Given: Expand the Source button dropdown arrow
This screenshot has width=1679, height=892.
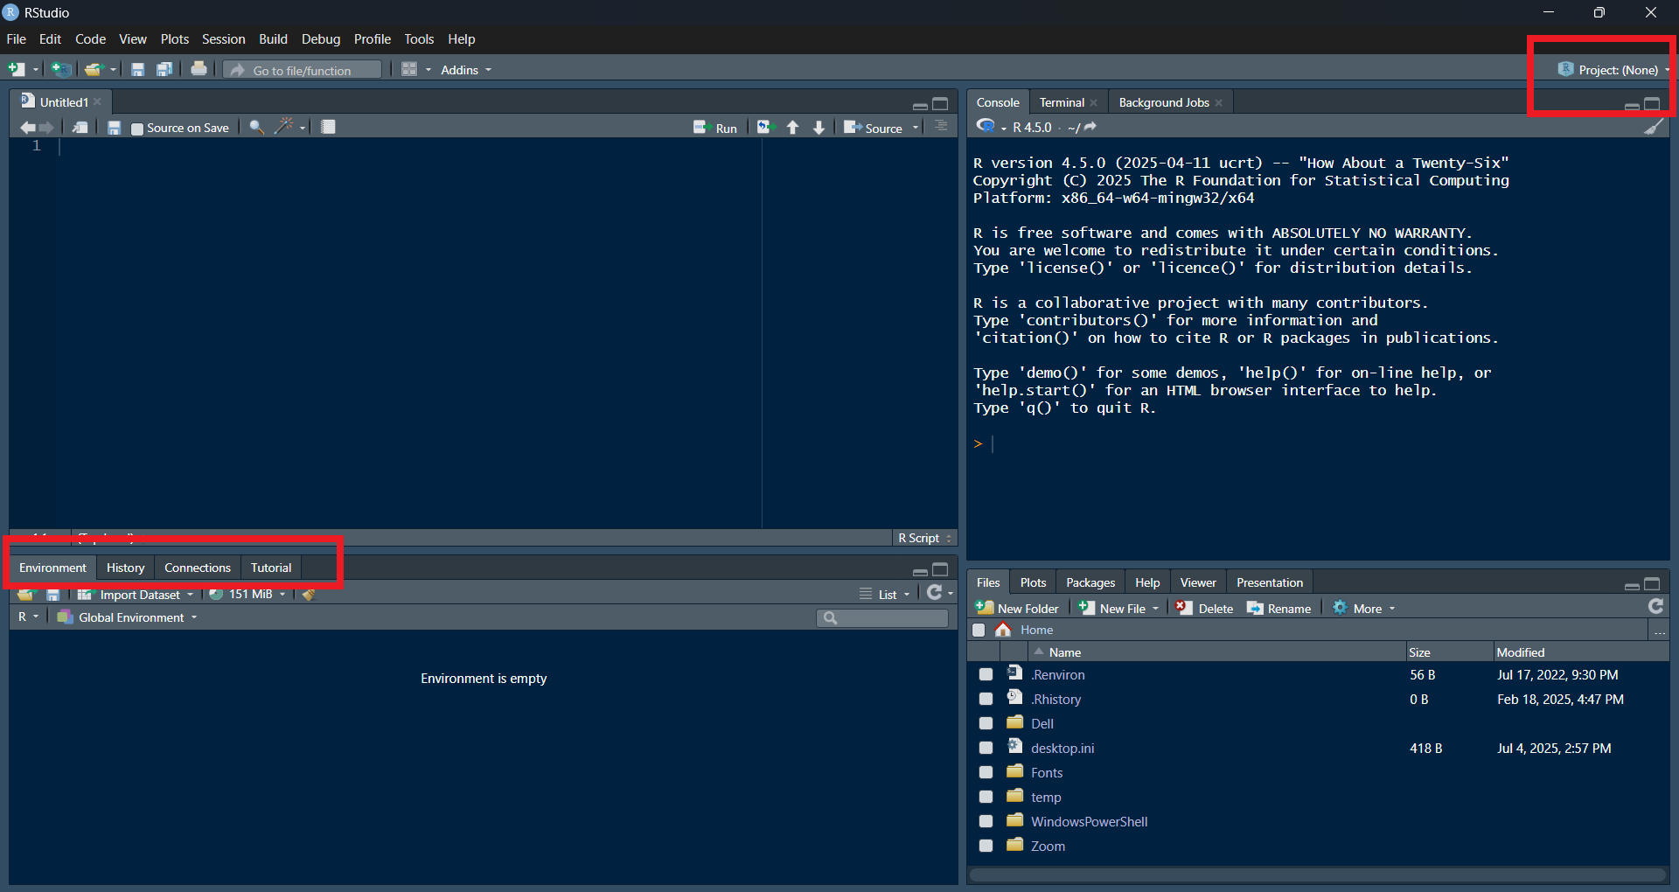Looking at the screenshot, I should coord(916,128).
